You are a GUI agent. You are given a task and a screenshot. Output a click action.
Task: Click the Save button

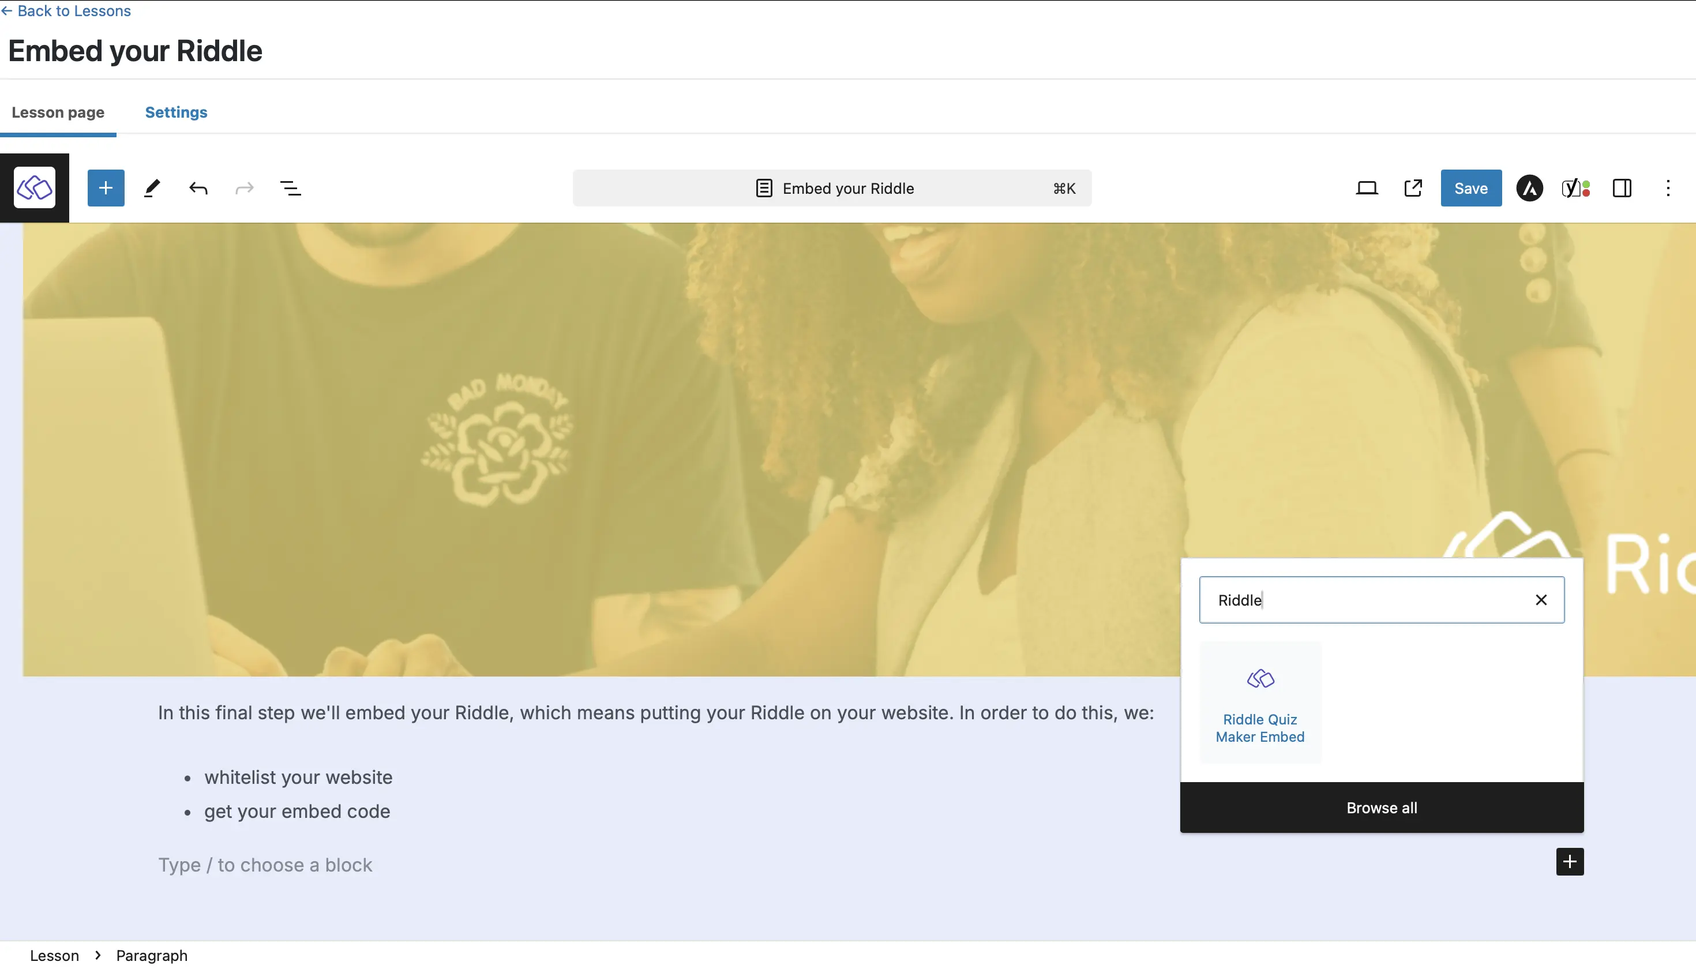[1471, 187]
